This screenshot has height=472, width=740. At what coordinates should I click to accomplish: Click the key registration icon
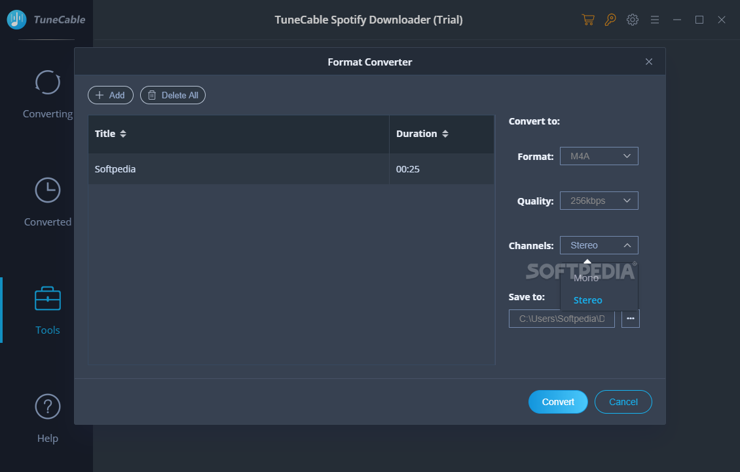610,20
